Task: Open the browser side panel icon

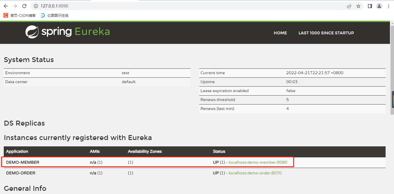Action: pos(370,6)
